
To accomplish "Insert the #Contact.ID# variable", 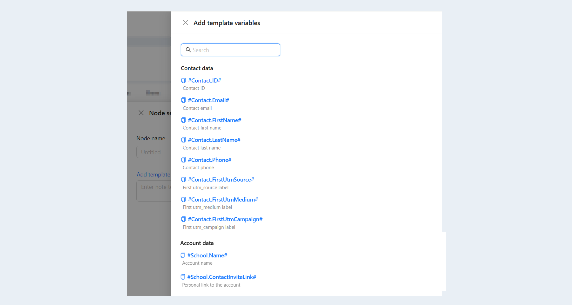I will click(x=204, y=81).
